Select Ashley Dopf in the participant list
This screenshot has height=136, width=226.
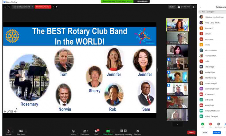(213, 105)
